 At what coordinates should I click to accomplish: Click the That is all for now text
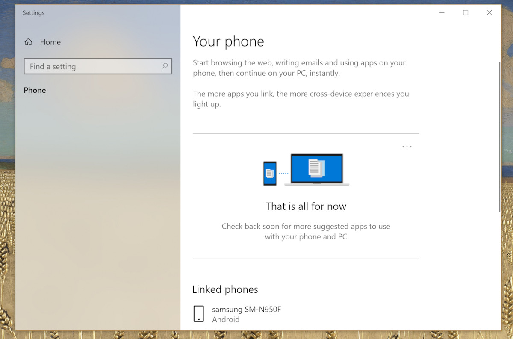[306, 206]
